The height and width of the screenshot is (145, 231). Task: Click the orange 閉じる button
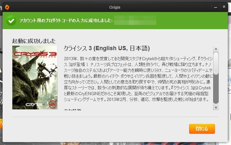(x=202, y=129)
